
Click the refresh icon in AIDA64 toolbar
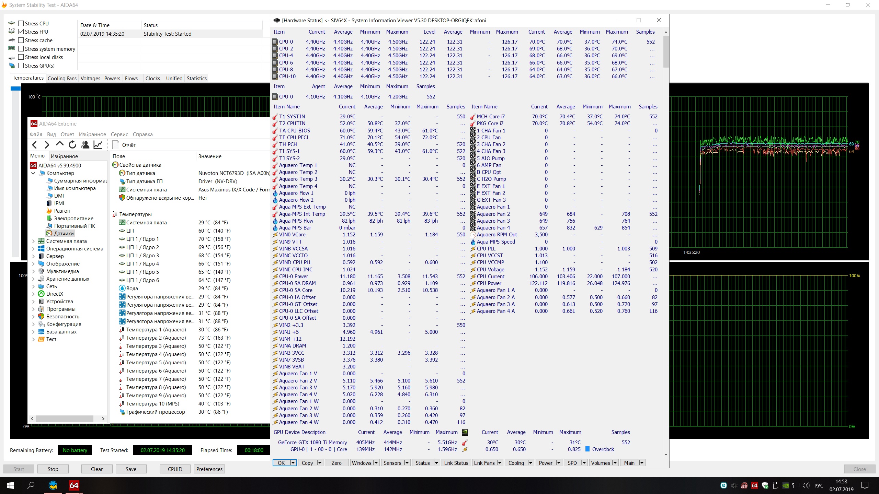(x=72, y=145)
